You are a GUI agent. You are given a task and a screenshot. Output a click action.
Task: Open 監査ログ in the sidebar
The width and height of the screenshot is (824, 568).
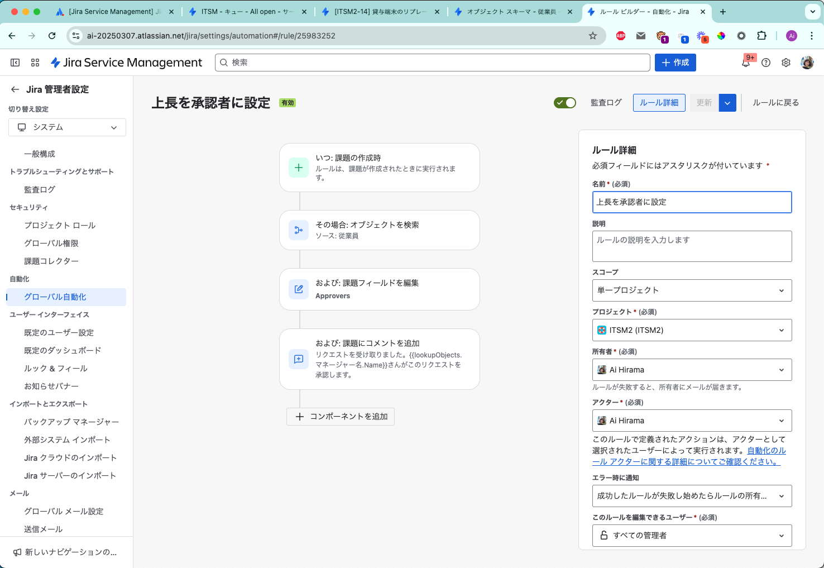coord(40,190)
